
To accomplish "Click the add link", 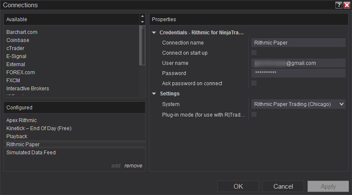I will click(116, 166).
